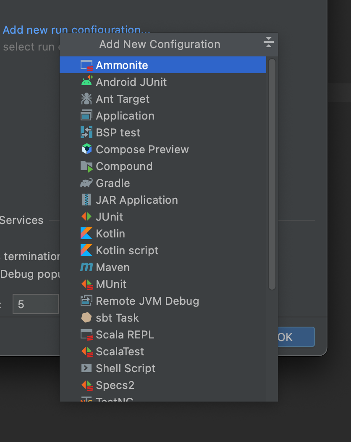Click the OK button in dialog
The image size is (351, 442).
tap(296, 337)
